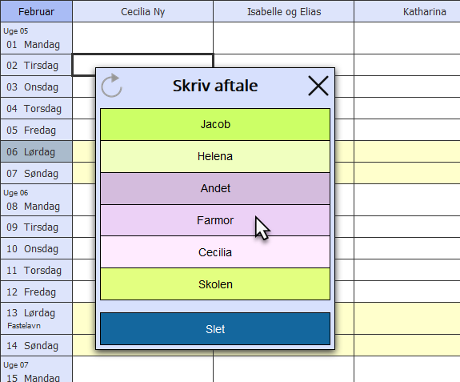
Task: Close the Skriv aftale dialog
Action: pyautogui.click(x=318, y=86)
